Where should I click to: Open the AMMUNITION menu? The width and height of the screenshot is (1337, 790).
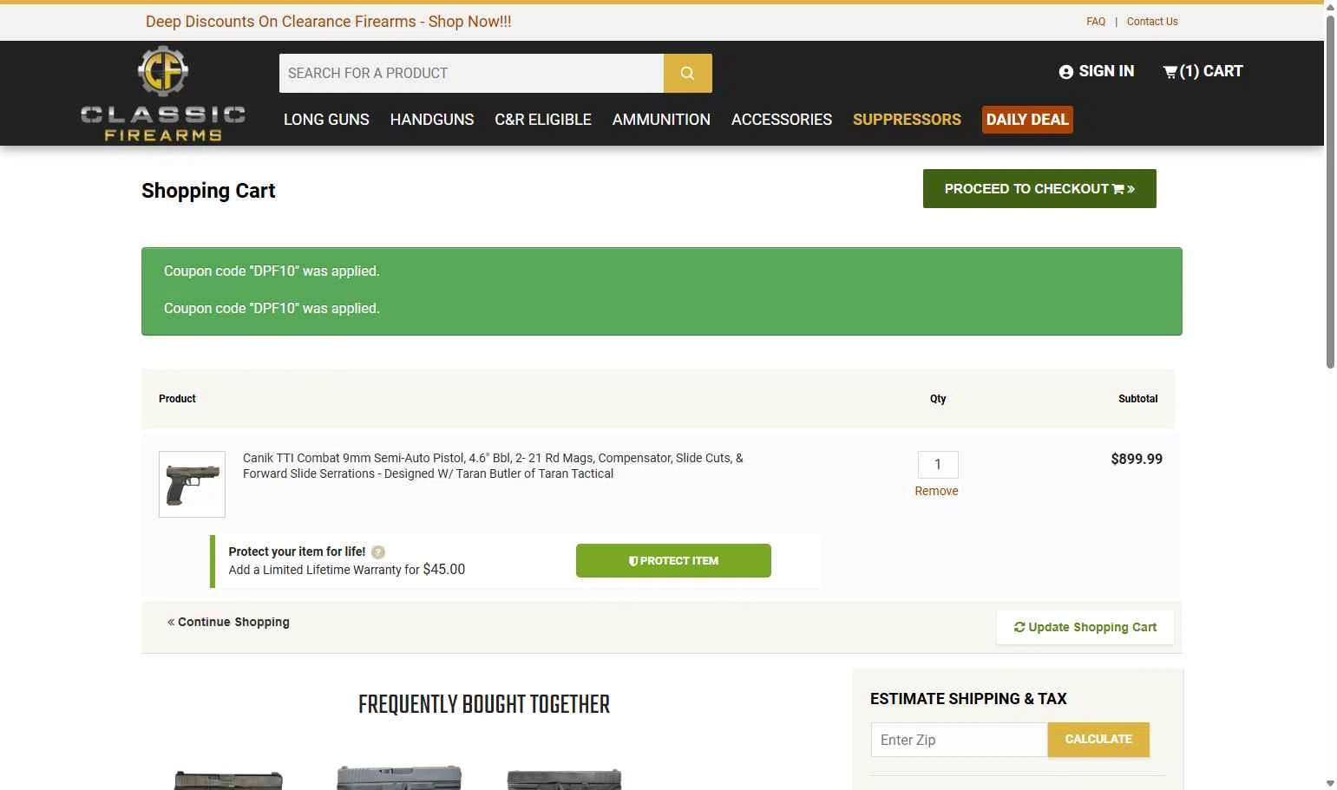tap(661, 120)
